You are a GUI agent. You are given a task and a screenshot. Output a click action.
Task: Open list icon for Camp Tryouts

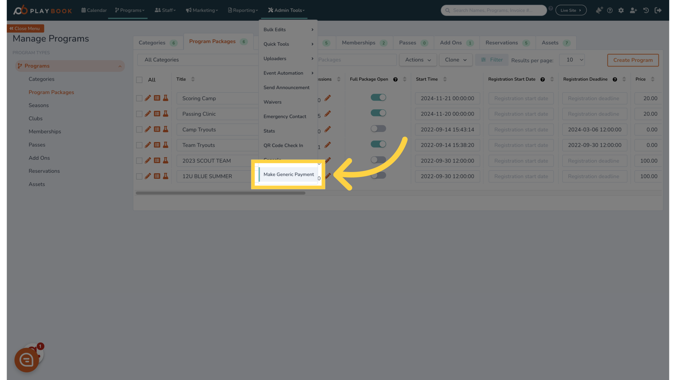[x=157, y=129]
